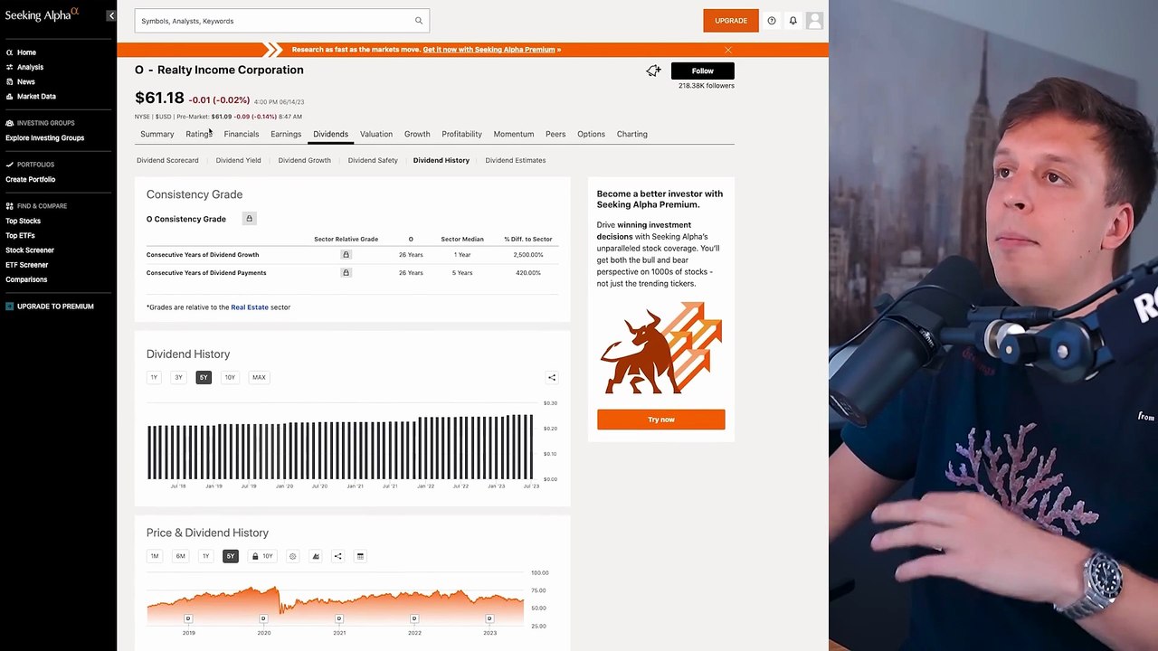Open the Charting tab
Screen dimensions: 1158x651
pyautogui.click(x=632, y=134)
